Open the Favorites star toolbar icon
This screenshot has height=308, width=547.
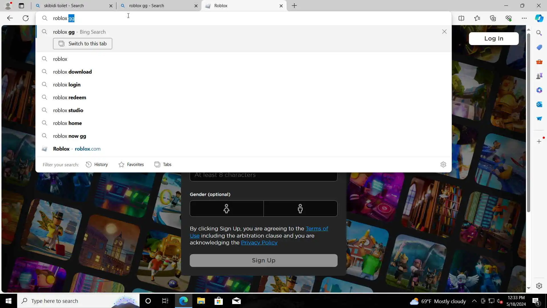pyautogui.click(x=477, y=18)
